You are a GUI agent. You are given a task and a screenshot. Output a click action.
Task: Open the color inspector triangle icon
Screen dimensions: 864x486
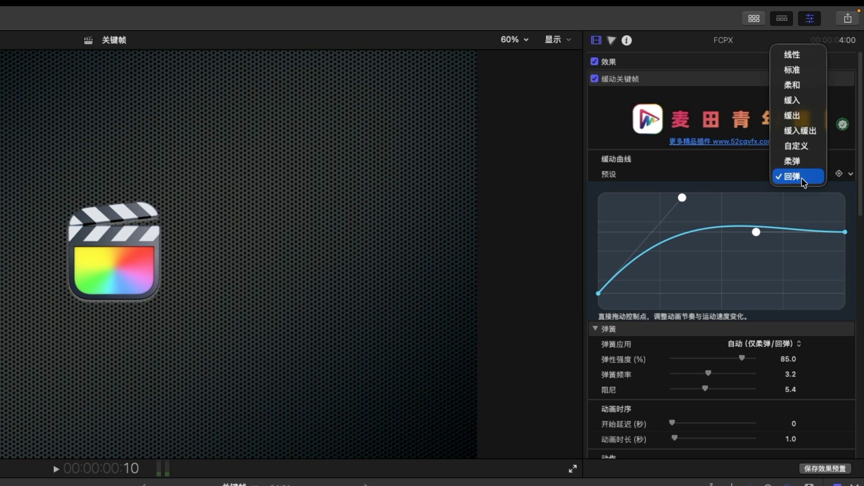pyautogui.click(x=611, y=40)
